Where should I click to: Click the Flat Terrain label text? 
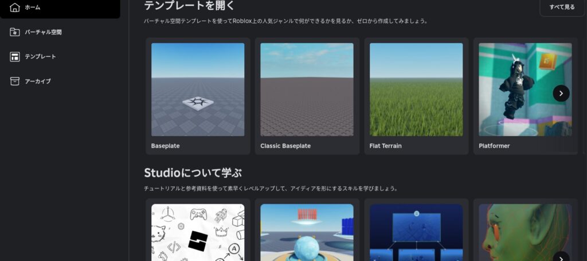pyautogui.click(x=385, y=146)
